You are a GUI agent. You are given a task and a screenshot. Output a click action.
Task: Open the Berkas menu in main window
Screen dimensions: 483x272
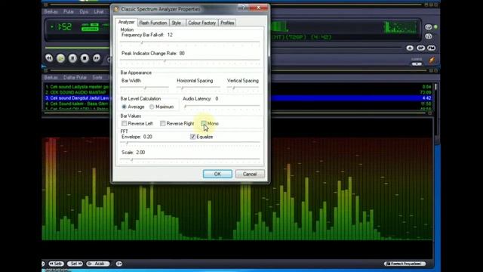[x=51, y=12]
